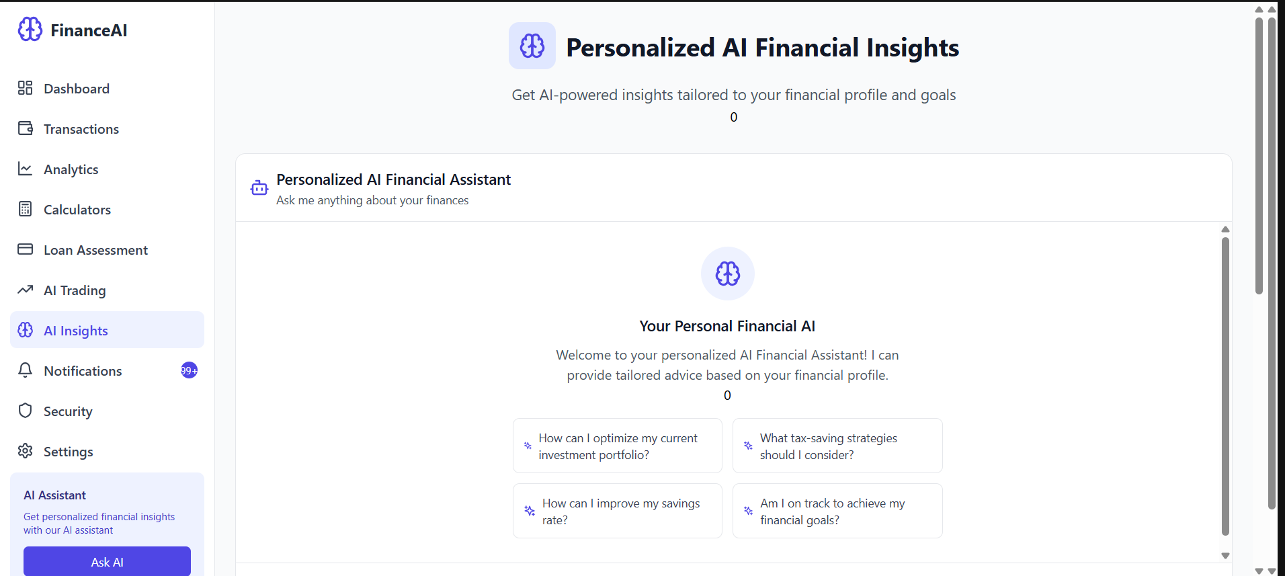1285x576 pixels.
Task: Click the FinanceAI brain logo icon
Action: tap(30, 30)
